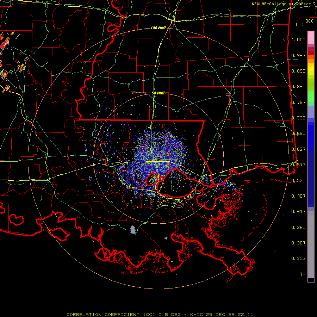
Task: Click the radar site center black spot
Action: click(x=159, y=158)
